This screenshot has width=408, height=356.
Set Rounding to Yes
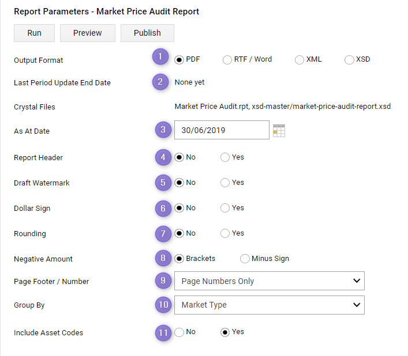click(225, 233)
